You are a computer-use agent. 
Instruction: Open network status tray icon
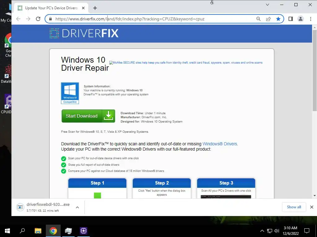270,231
